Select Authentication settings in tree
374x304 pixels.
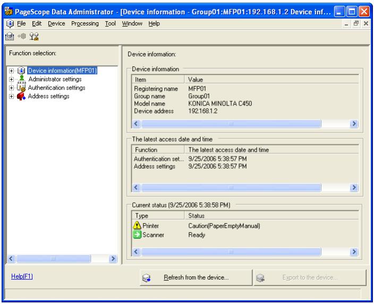pyautogui.click(x=56, y=88)
